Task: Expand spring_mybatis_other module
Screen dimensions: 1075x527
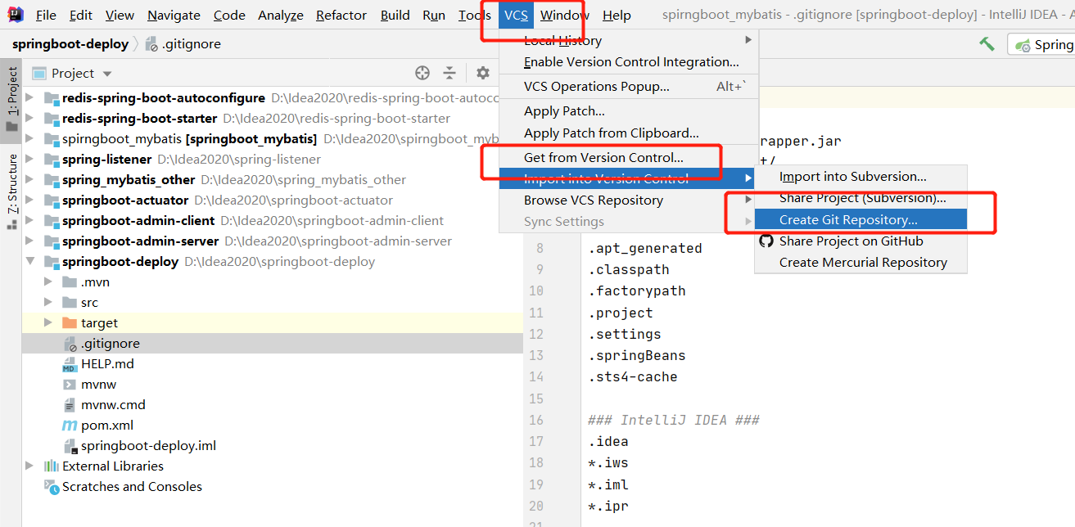Action: tap(29, 179)
